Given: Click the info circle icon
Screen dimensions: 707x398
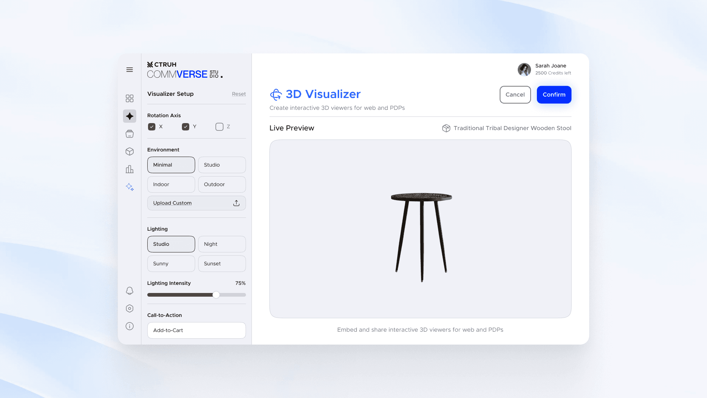Looking at the screenshot, I should point(130,326).
